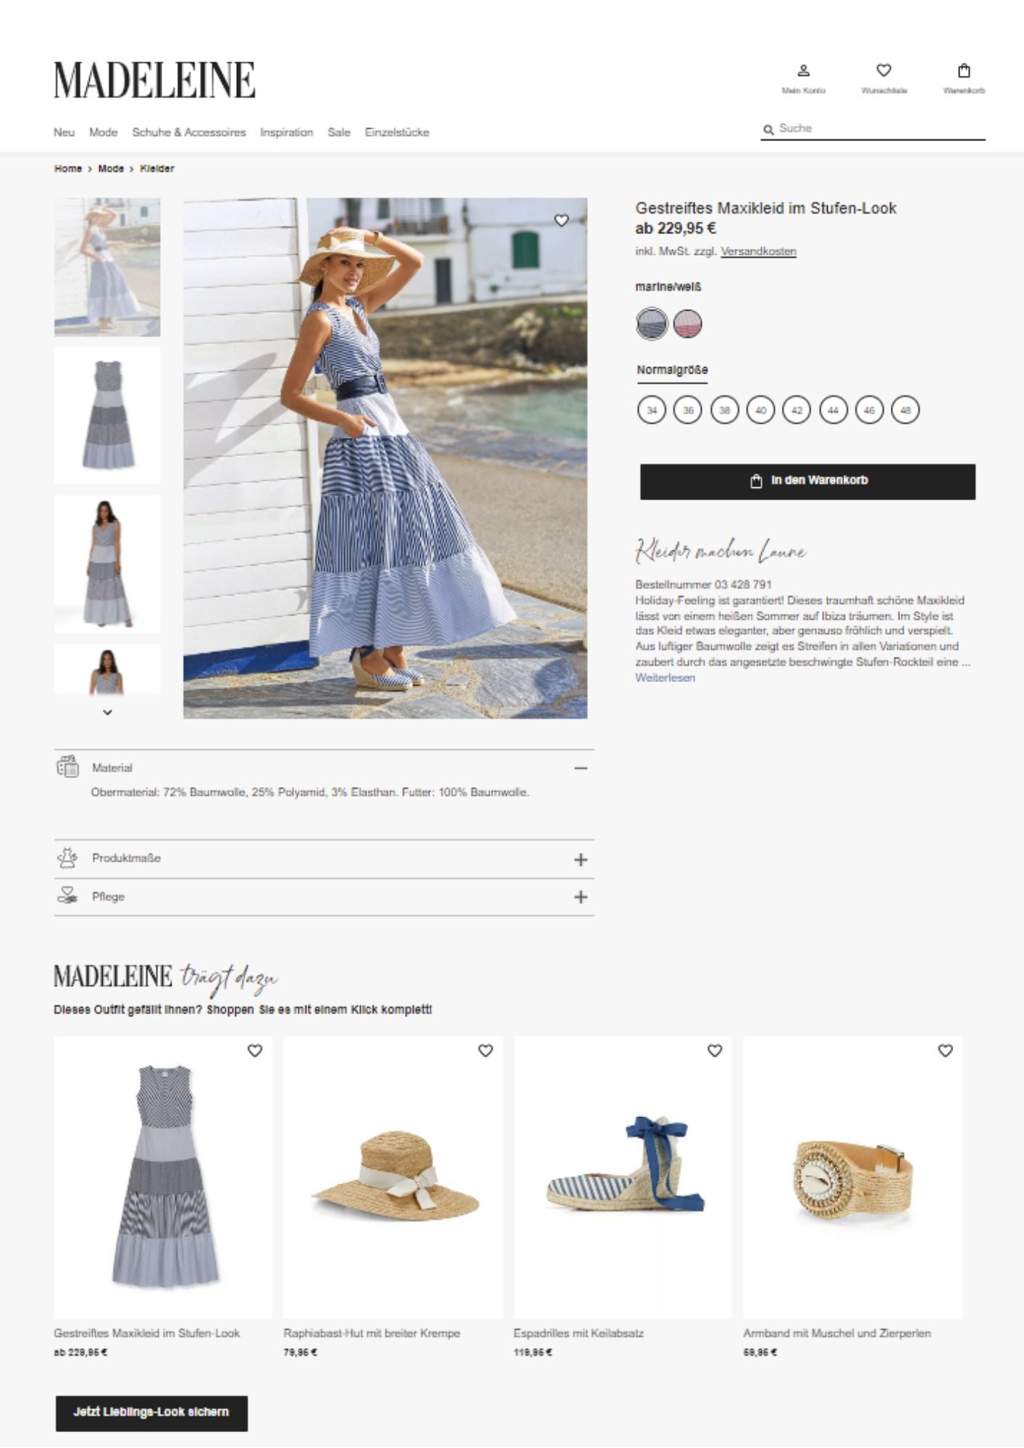Image resolution: width=1024 pixels, height=1448 pixels.
Task: Select size 48
Action: click(x=905, y=410)
